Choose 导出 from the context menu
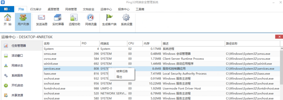Viewport: 283px width, 100px height. pos(122,77)
